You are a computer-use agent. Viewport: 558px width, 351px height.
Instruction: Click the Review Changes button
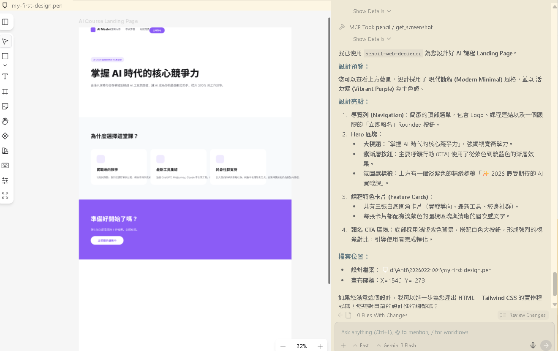pyautogui.click(x=523, y=315)
